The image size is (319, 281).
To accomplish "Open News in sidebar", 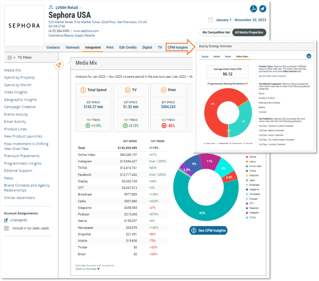I will click(x=8, y=178).
